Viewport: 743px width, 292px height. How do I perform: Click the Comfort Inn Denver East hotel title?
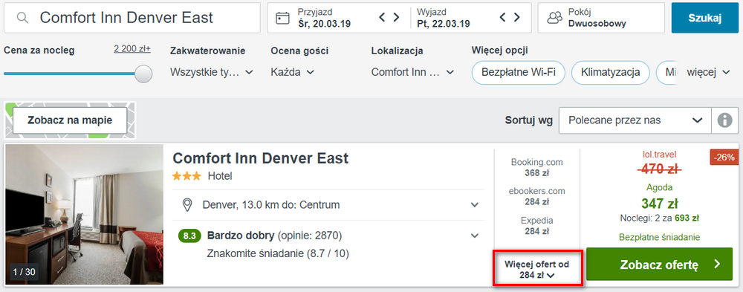pyautogui.click(x=260, y=158)
